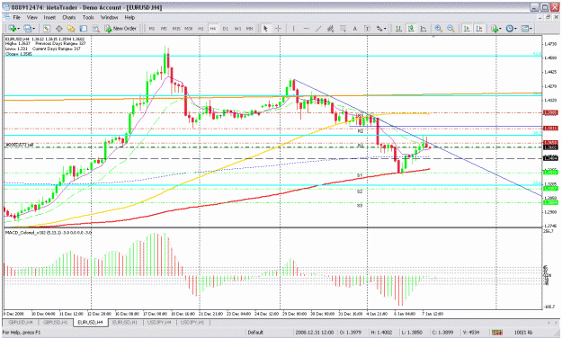Switch to the EURUSD,H1 chart tab

[x=125, y=322]
